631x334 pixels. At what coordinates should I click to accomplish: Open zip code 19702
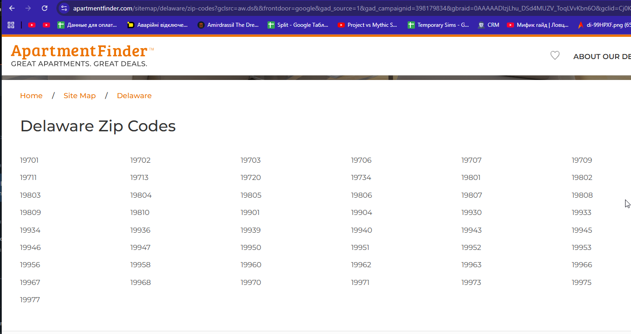click(140, 160)
